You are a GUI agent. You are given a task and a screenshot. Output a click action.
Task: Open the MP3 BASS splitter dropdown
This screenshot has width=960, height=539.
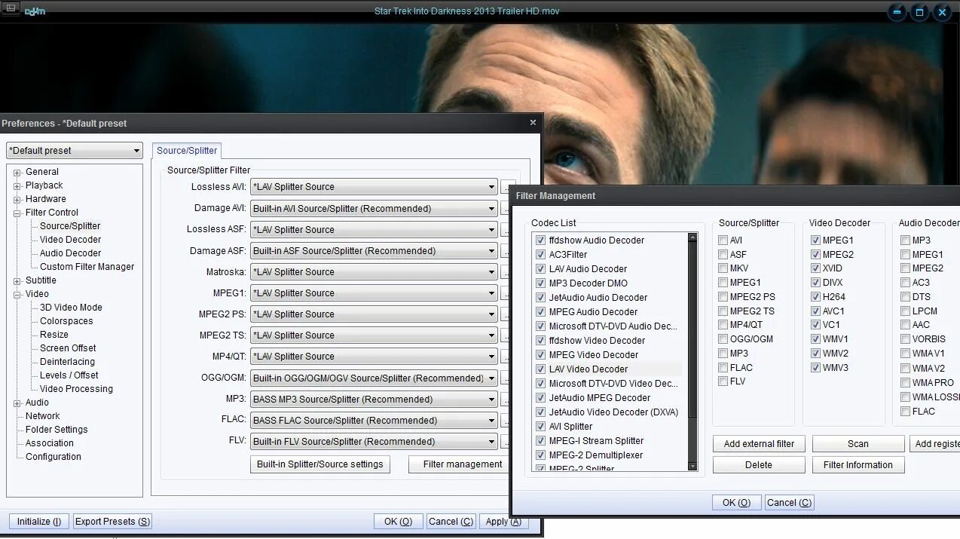pos(374,400)
